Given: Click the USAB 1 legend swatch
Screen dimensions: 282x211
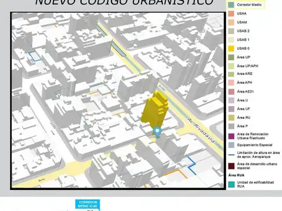Looking at the screenshot, I should click(x=231, y=40).
